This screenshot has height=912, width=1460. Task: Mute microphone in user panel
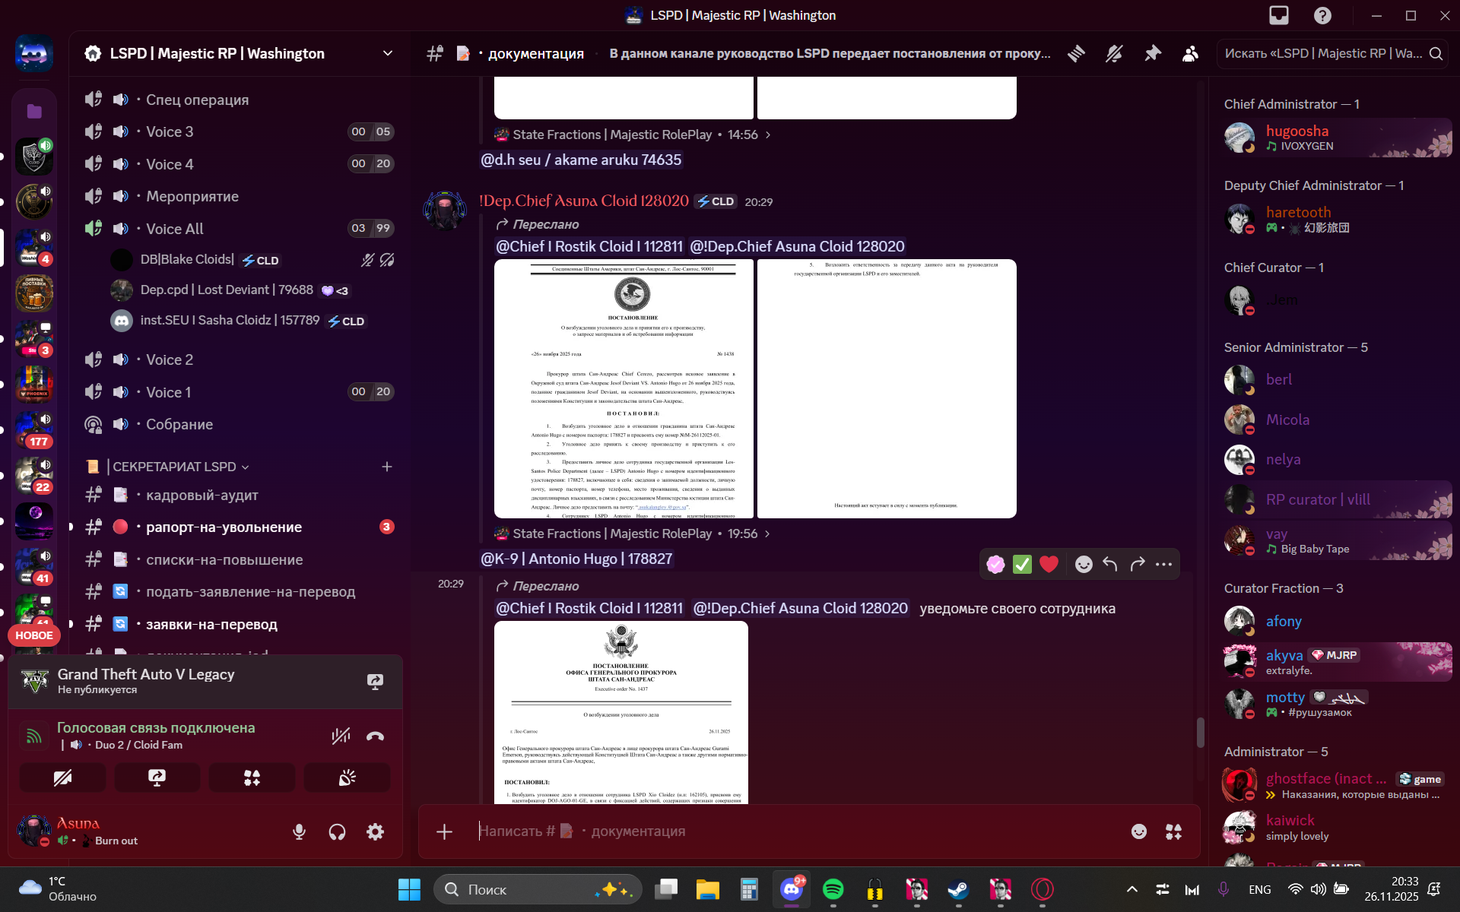(x=299, y=831)
